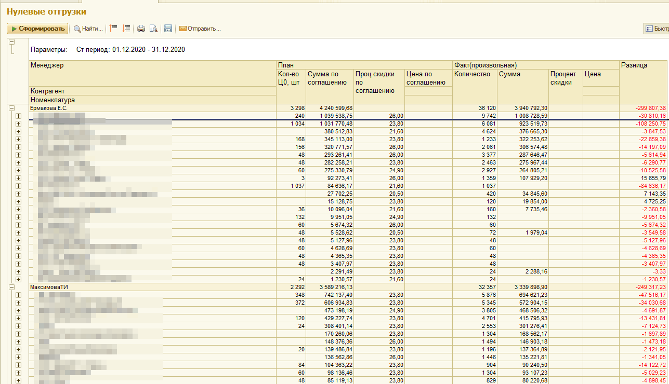Collapse the МаксимоваТИ manager group
This screenshot has height=384, width=669.
pos(11,287)
